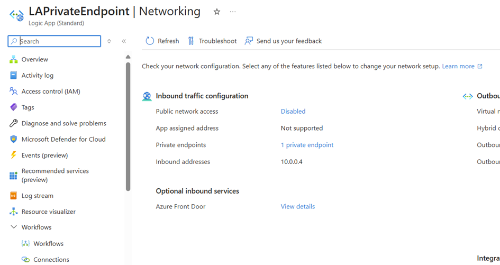Screen dimensions: 500x265
Task: Click the Private endpoints label
Action: pyautogui.click(x=181, y=145)
